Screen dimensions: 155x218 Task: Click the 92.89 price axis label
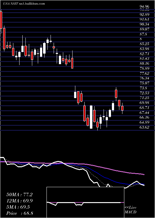pos(144,15)
